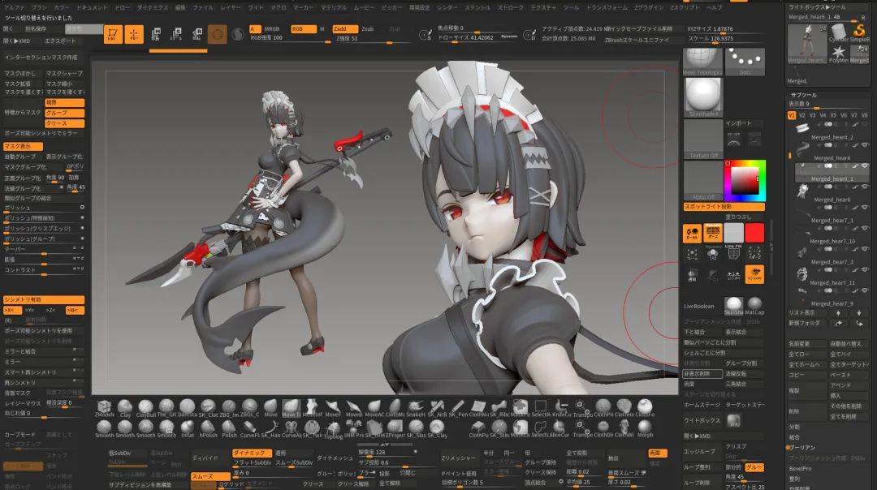The width and height of the screenshot is (877, 490).
Task: Toggle the スポットライト投影 button
Action: pyautogui.click(x=724, y=207)
